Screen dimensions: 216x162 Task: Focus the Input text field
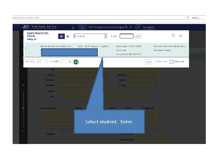[127, 36]
